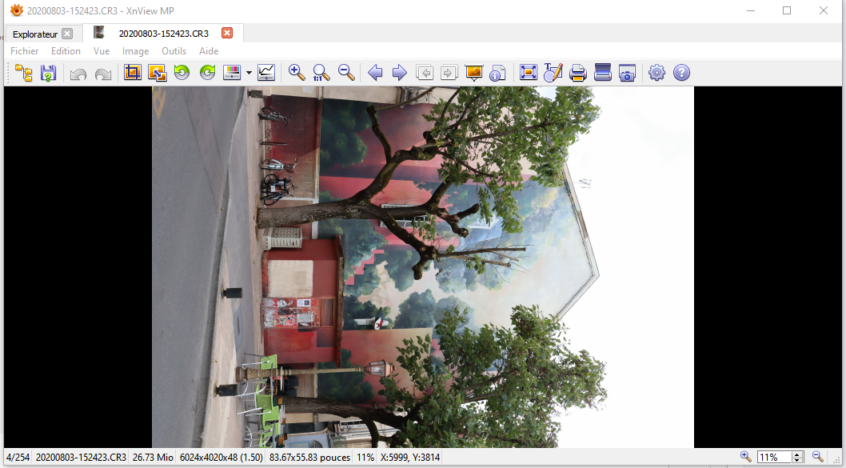Open Settings gear icon
The width and height of the screenshot is (846, 468).
[x=656, y=72]
